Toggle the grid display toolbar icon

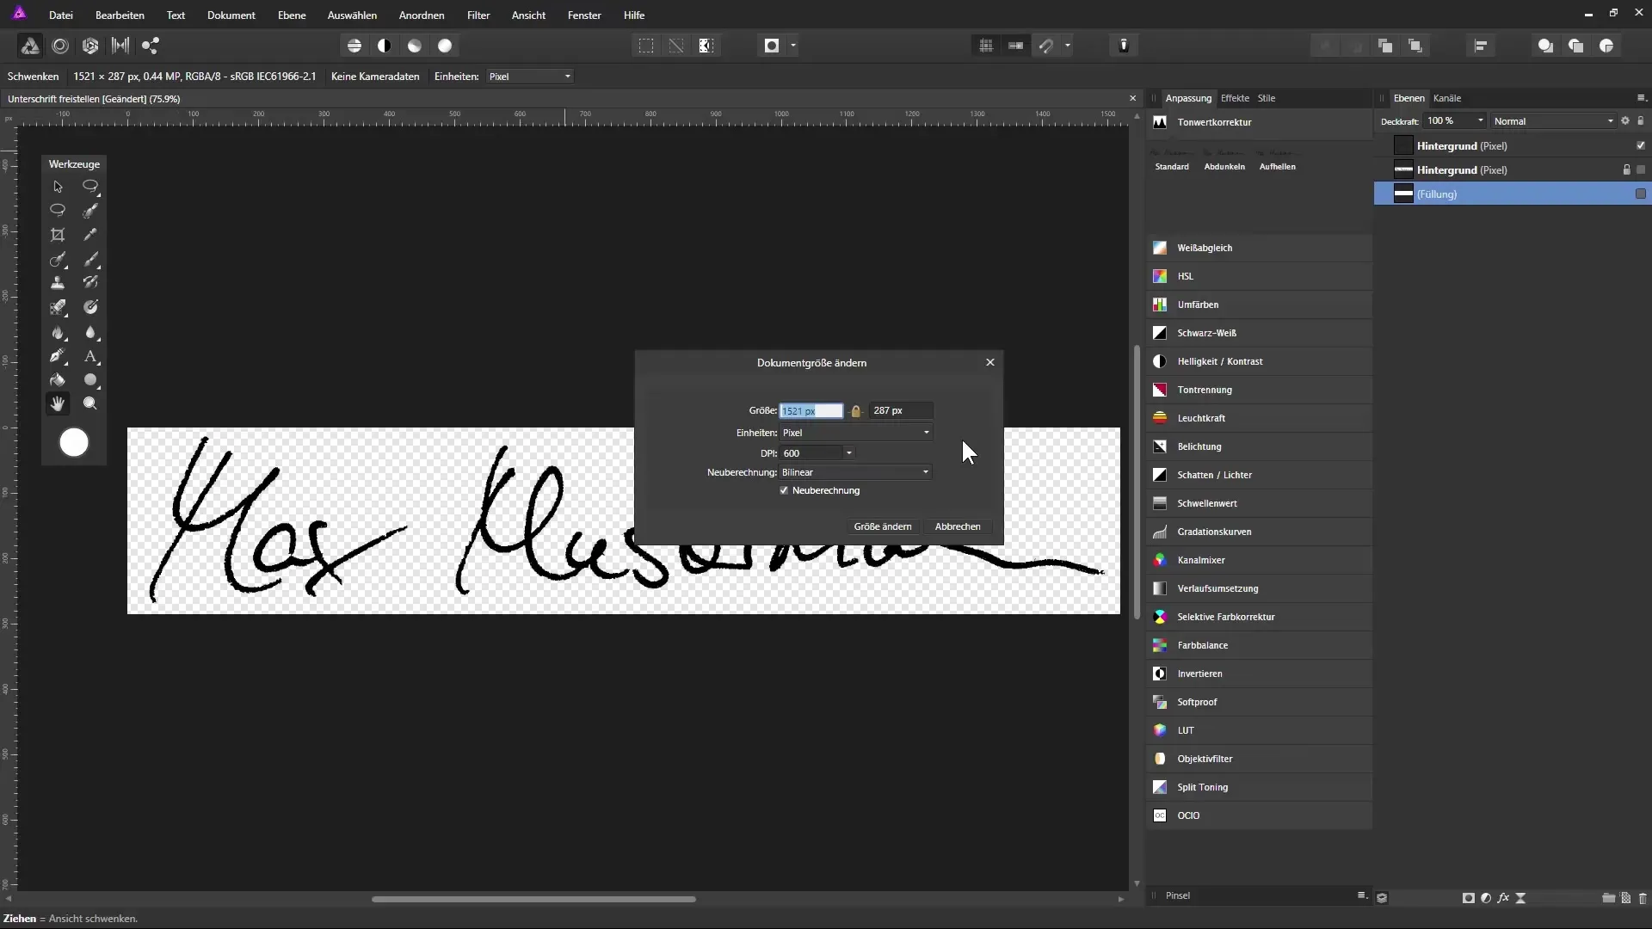coord(986,46)
